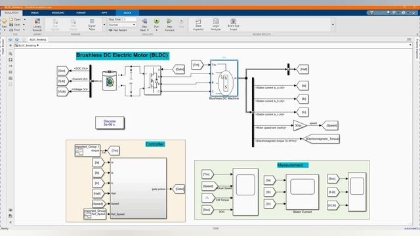The height and width of the screenshot is (236, 420).
Task: Select the battery block in the diagram
Action: (110, 81)
